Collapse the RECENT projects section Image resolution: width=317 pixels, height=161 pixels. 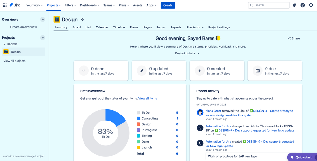click(10, 44)
